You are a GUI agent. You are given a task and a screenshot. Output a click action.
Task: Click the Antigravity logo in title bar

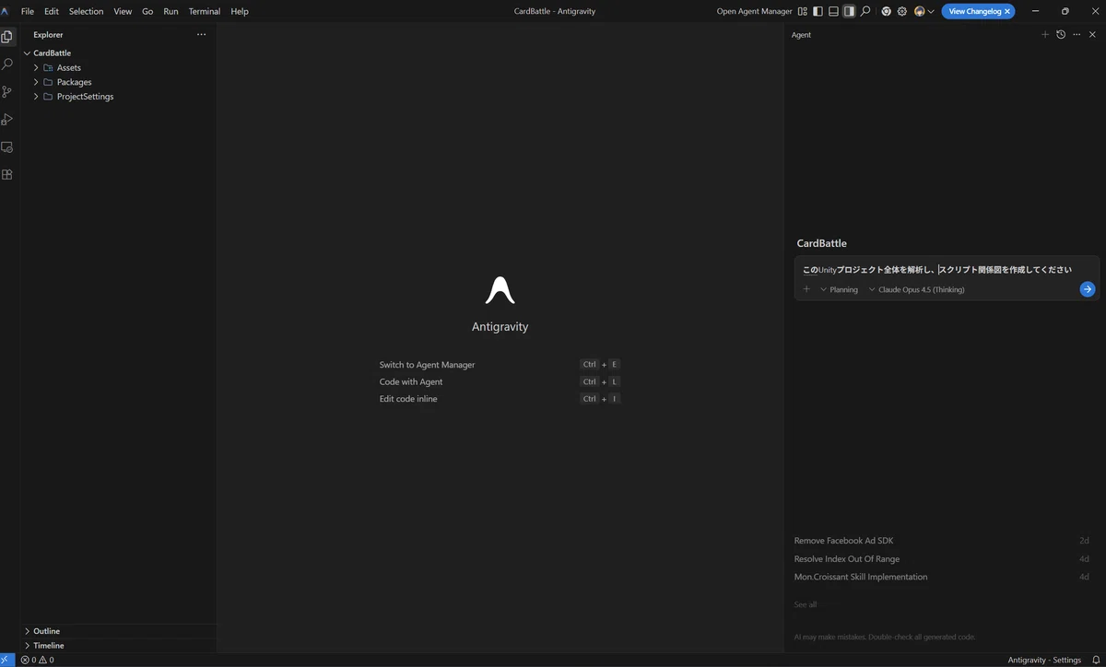point(6,11)
